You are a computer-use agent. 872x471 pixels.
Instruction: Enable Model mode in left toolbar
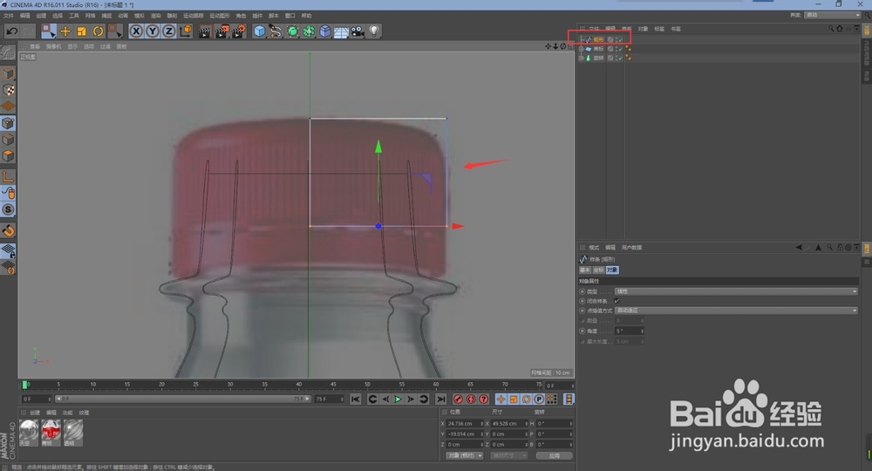pos(8,73)
